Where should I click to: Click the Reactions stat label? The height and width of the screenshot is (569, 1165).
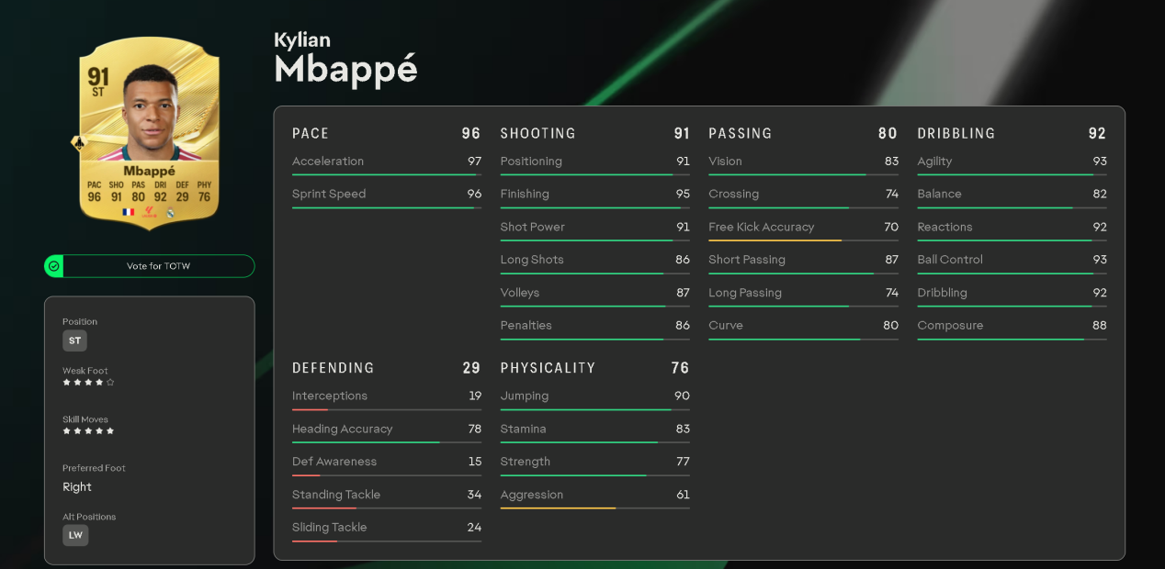click(x=944, y=227)
